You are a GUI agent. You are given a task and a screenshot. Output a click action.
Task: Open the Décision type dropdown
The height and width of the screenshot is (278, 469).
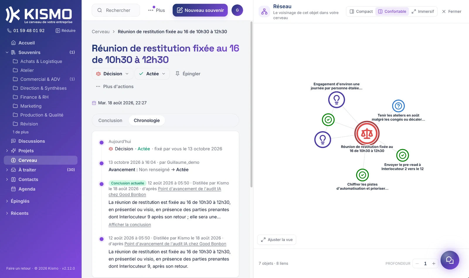click(113, 74)
